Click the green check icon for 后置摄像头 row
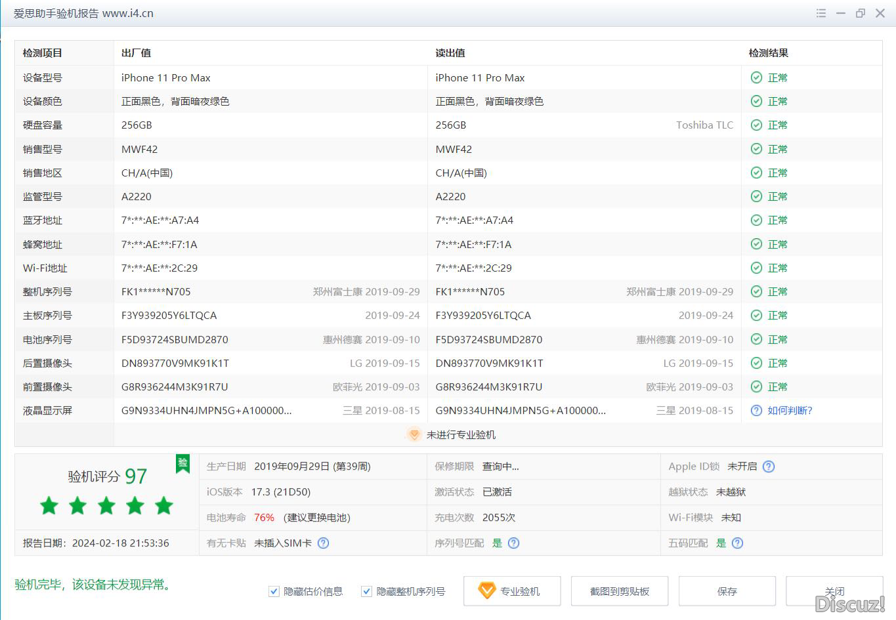Screen dimensions: 896x620 coord(756,363)
